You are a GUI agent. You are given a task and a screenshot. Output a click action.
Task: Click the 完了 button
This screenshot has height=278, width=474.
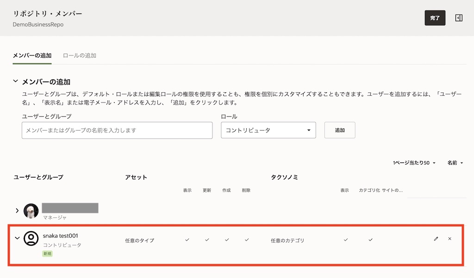(435, 18)
